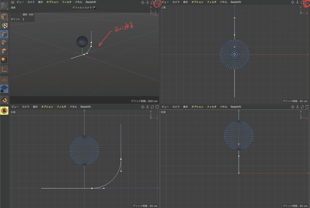Toggle Points mode

[4, 34]
